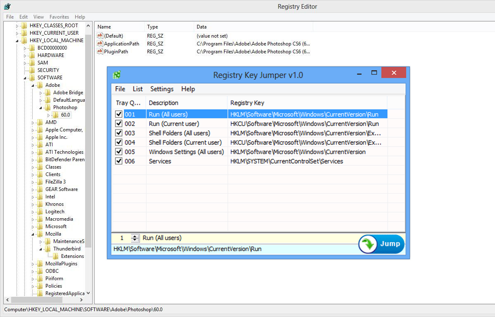Expand the BCD00000000 key node
The image size is (495, 317).
pyautogui.click(x=25, y=48)
